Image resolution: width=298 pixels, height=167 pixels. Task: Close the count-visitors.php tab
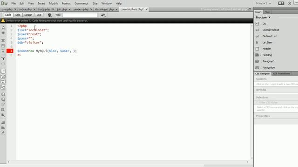point(147,9)
